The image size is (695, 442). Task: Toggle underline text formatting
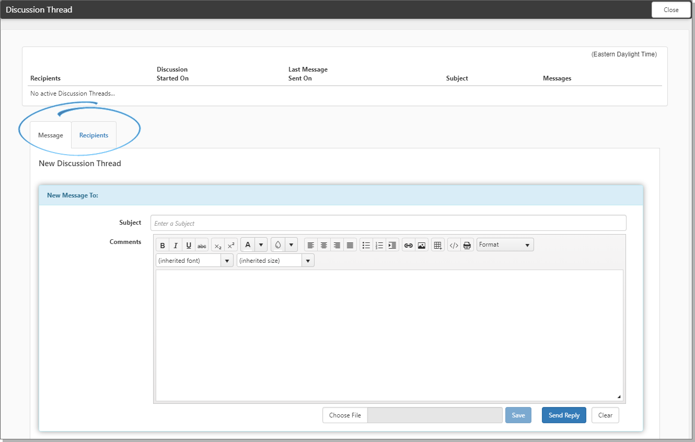pyautogui.click(x=189, y=245)
